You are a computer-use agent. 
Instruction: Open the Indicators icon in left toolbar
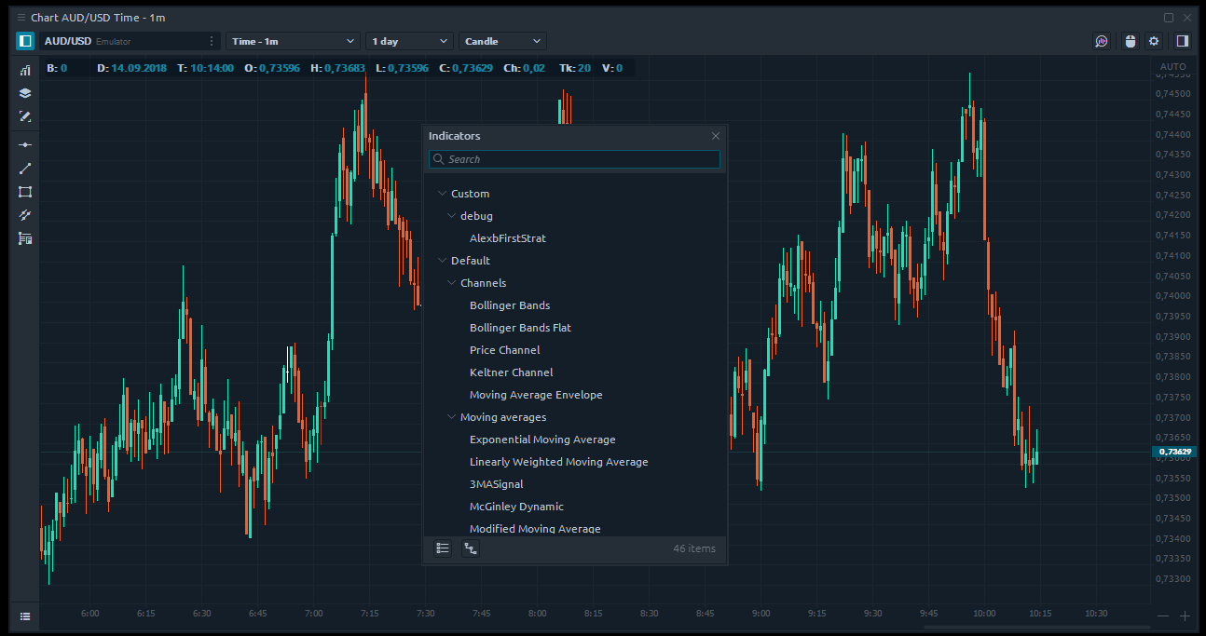coord(25,70)
